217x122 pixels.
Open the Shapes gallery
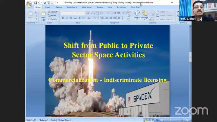pyautogui.click(x=137, y=16)
